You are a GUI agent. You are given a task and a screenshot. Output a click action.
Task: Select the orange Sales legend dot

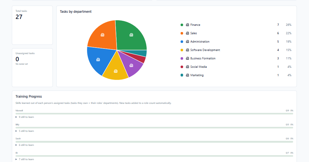pos(182,33)
